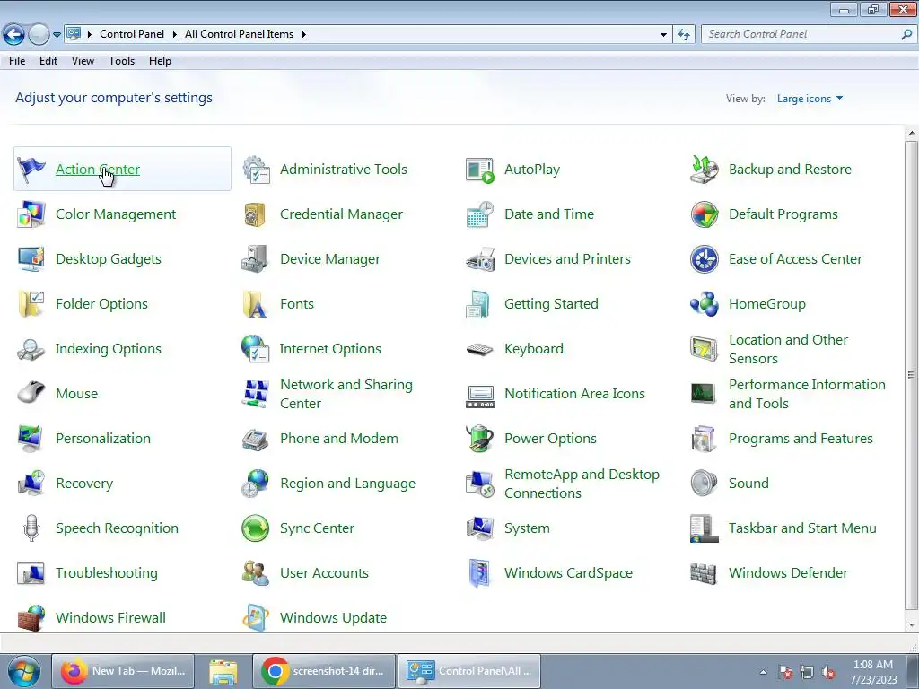Open Performance Information and Tools link
Viewport: 919px width, 689px height.
click(x=807, y=394)
